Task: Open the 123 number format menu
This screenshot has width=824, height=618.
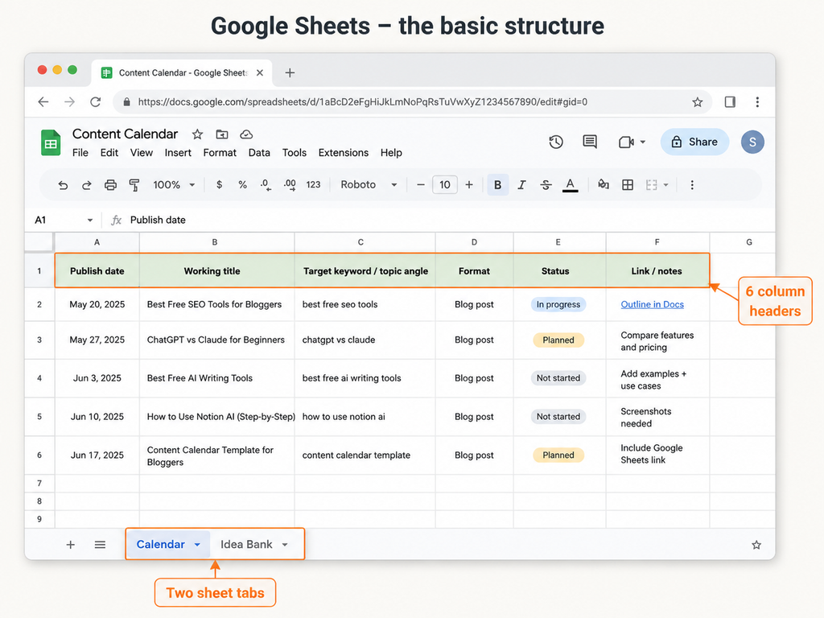Action: coord(313,185)
